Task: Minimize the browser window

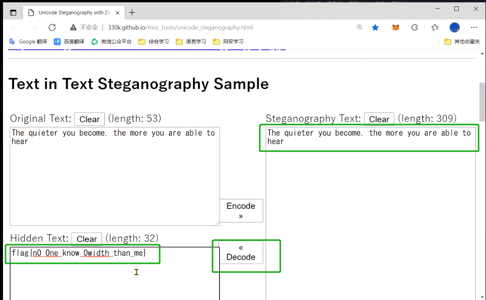Action: coord(437,9)
